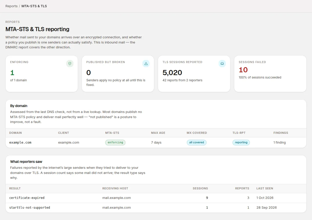Click the RESULT column header
Viewport: 312px width, 220px height.
click(x=15, y=188)
